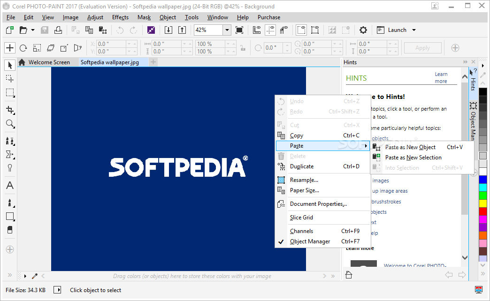Click the Full-screen preview icon

coord(239,30)
